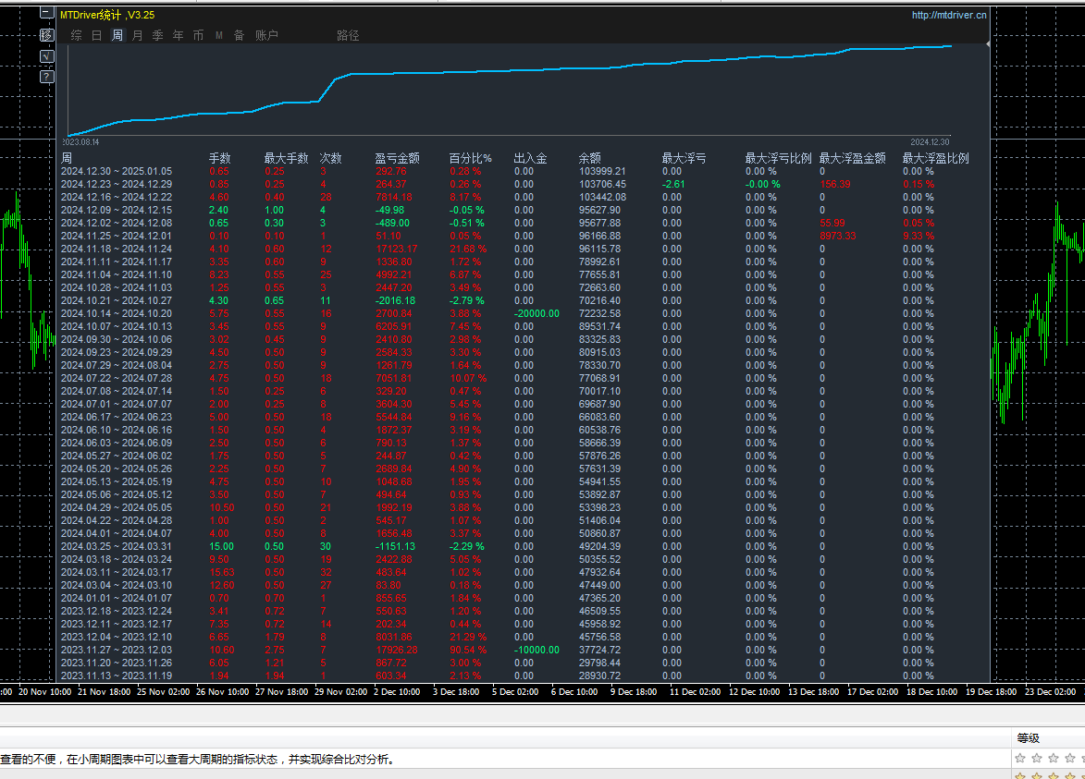Collapse panel with the small left-pointing triangle

(988, 44)
